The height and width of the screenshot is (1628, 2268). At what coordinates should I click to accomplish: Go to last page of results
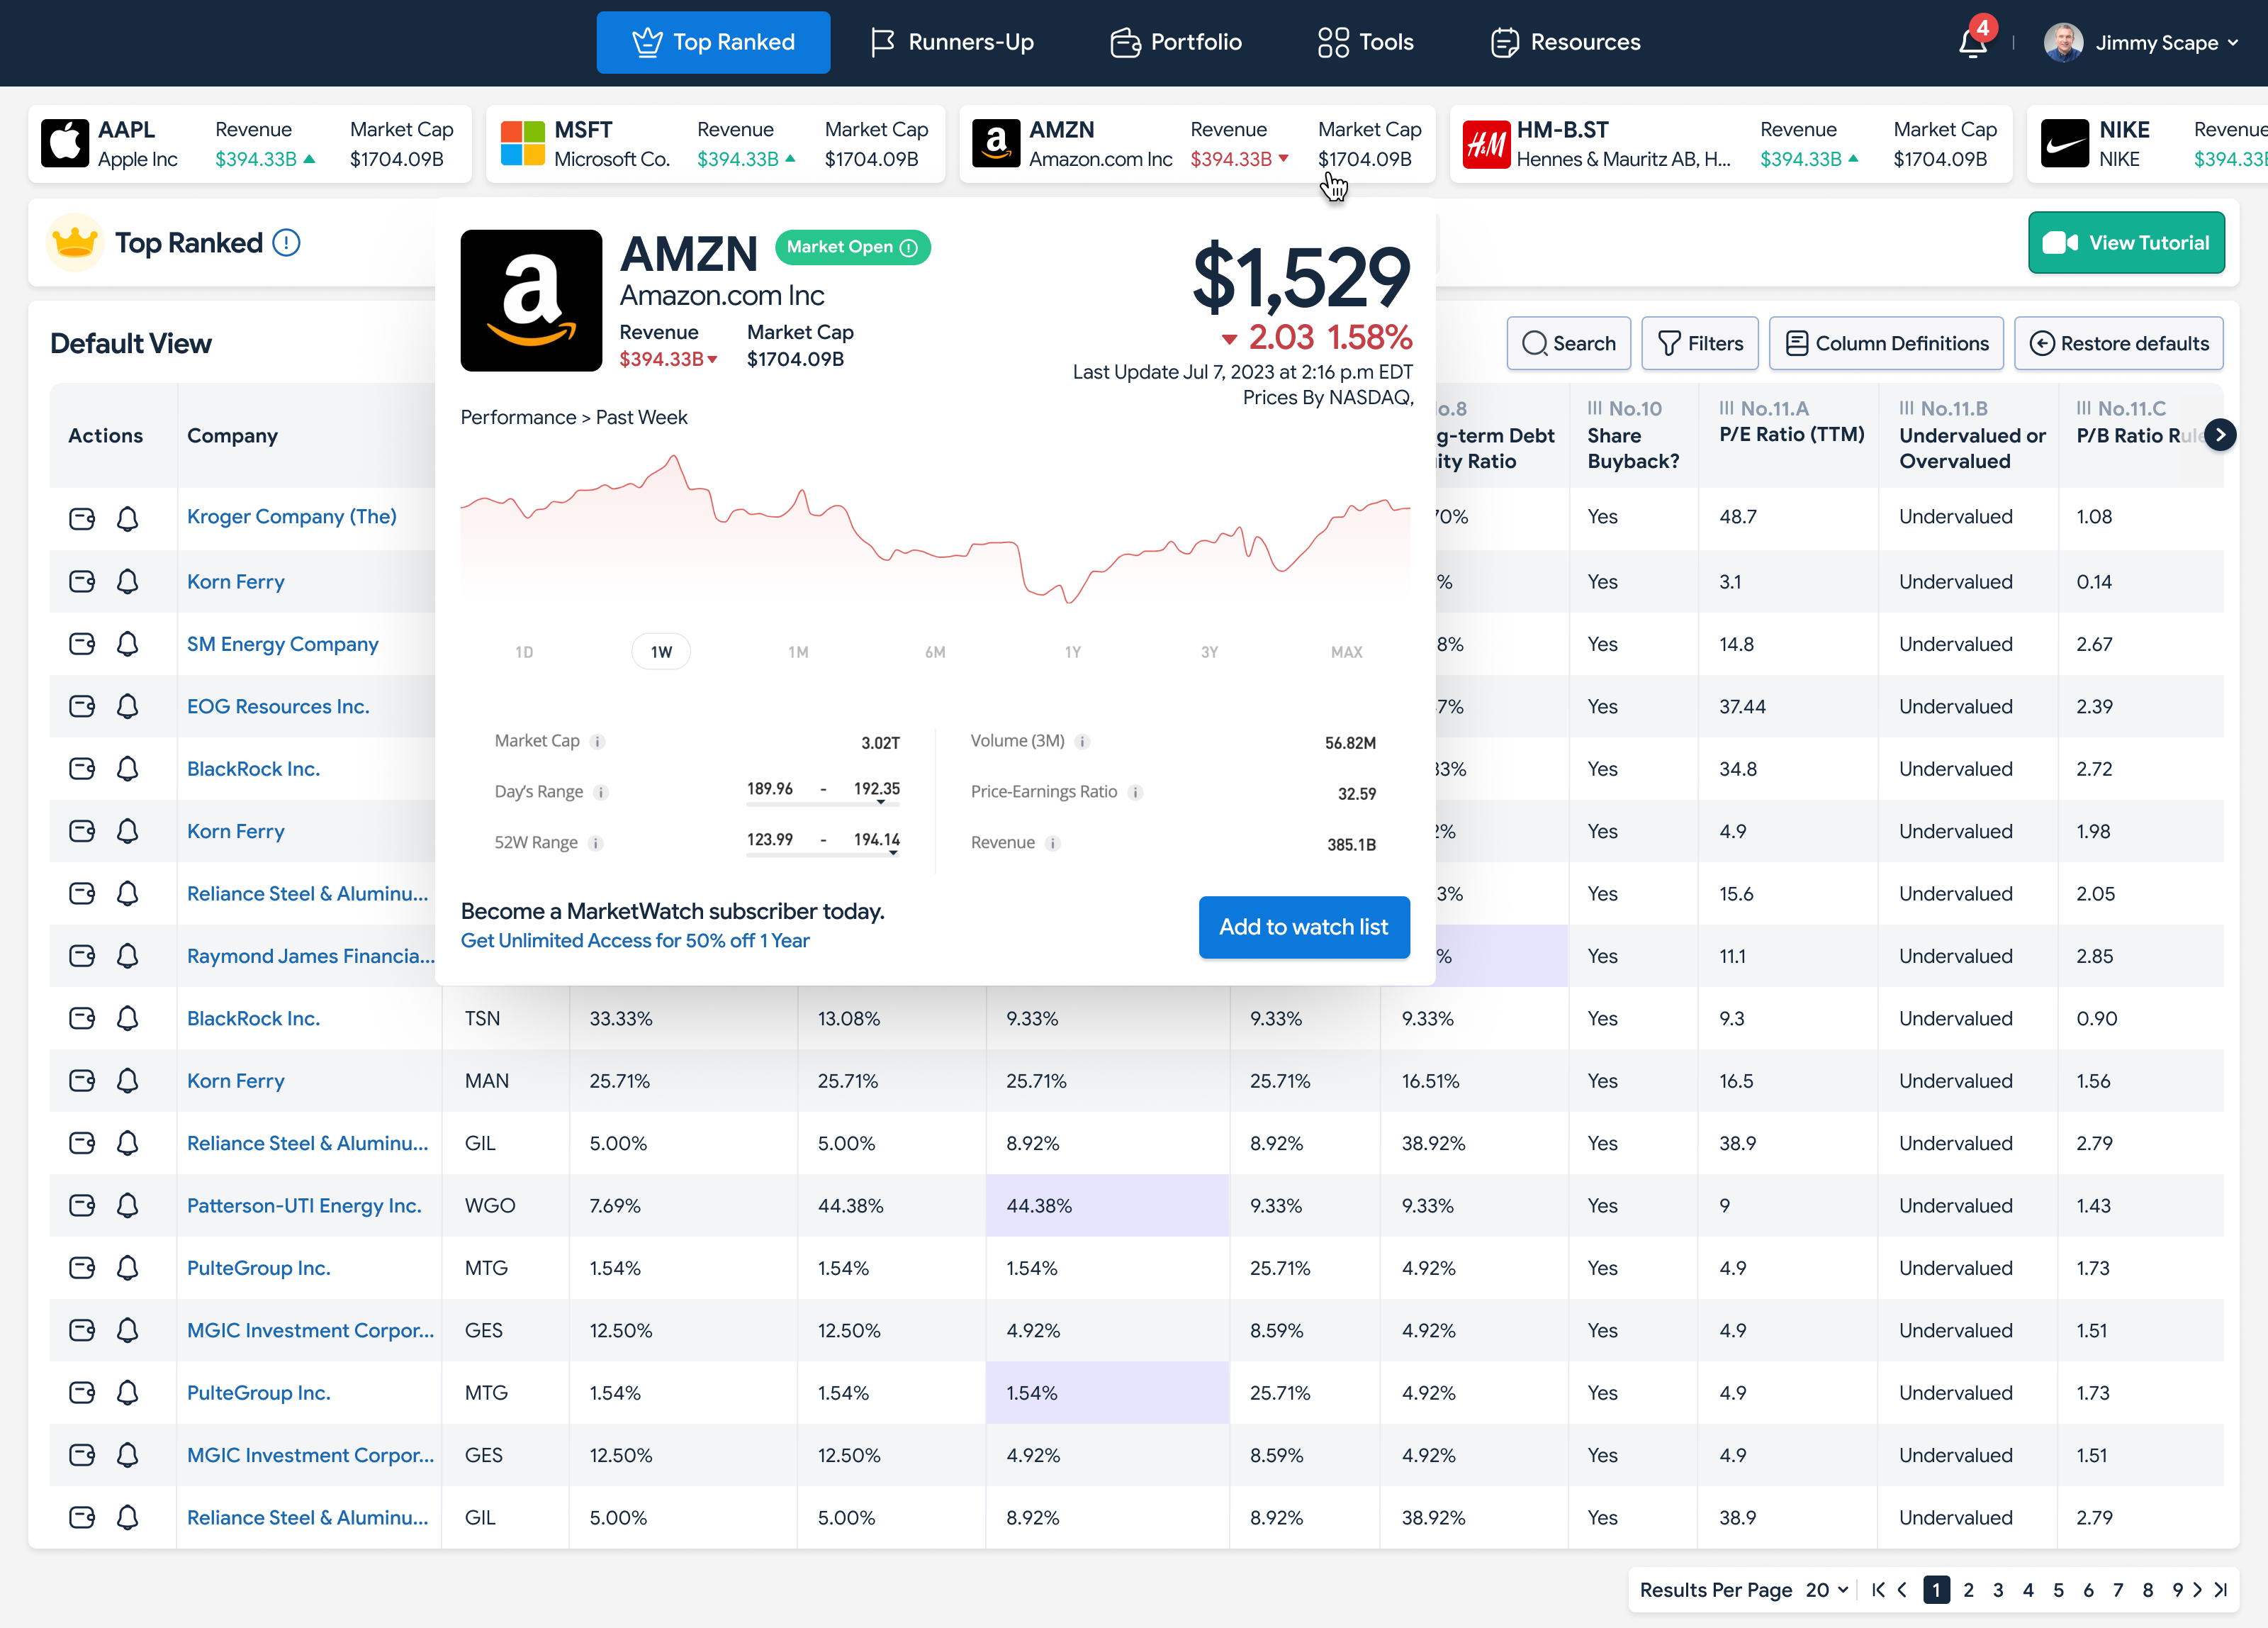[x=2220, y=1590]
